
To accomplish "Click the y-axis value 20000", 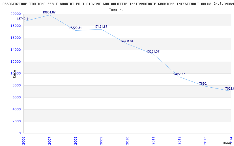I will tap(16, 14).
